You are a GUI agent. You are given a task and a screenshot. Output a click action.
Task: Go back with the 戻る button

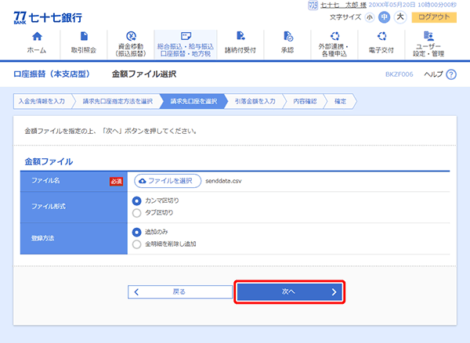click(x=180, y=292)
